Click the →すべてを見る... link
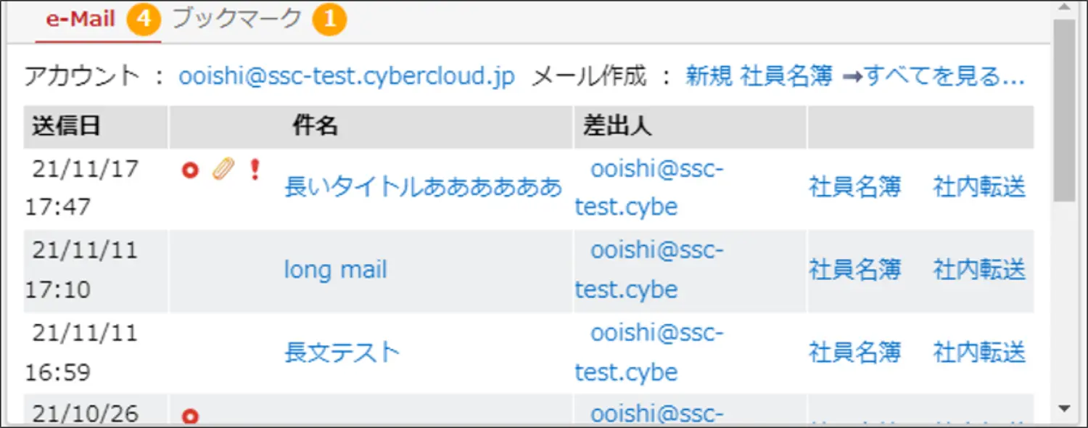This screenshot has width=1088, height=428. [x=934, y=76]
